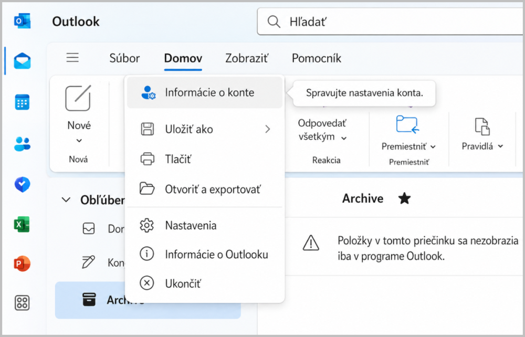Click the Informácie o Outlooku info icon
The height and width of the screenshot is (337, 525).
coord(146,254)
